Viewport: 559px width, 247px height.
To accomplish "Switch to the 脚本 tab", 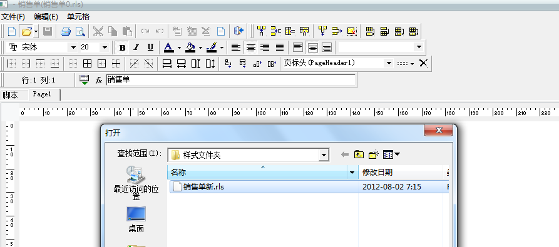I will point(10,95).
